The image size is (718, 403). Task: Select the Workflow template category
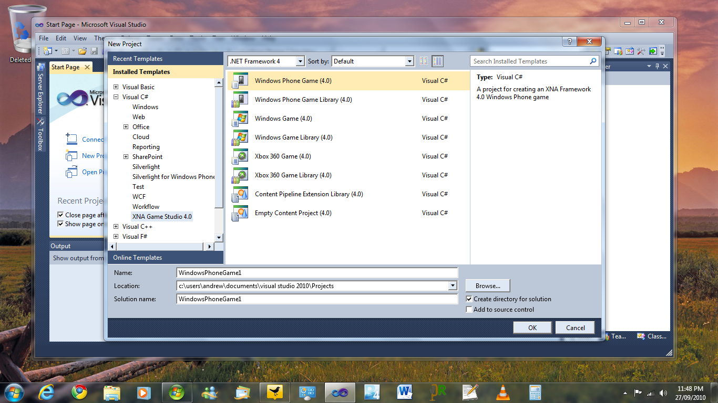[146, 207]
